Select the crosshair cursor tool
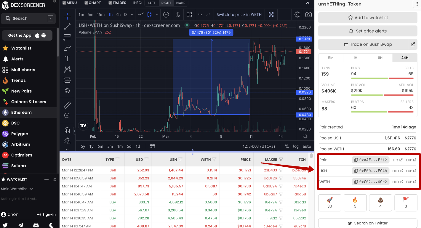Screen dimensions: 421x228 point(67,16)
